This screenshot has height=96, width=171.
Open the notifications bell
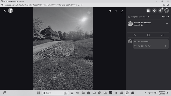[x=160, y=11]
